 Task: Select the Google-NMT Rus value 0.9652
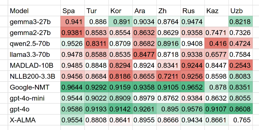click(x=193, y=87)
